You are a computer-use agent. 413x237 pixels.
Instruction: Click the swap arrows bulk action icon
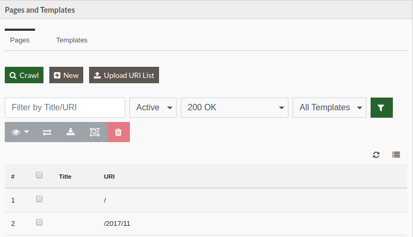[47, 132]
